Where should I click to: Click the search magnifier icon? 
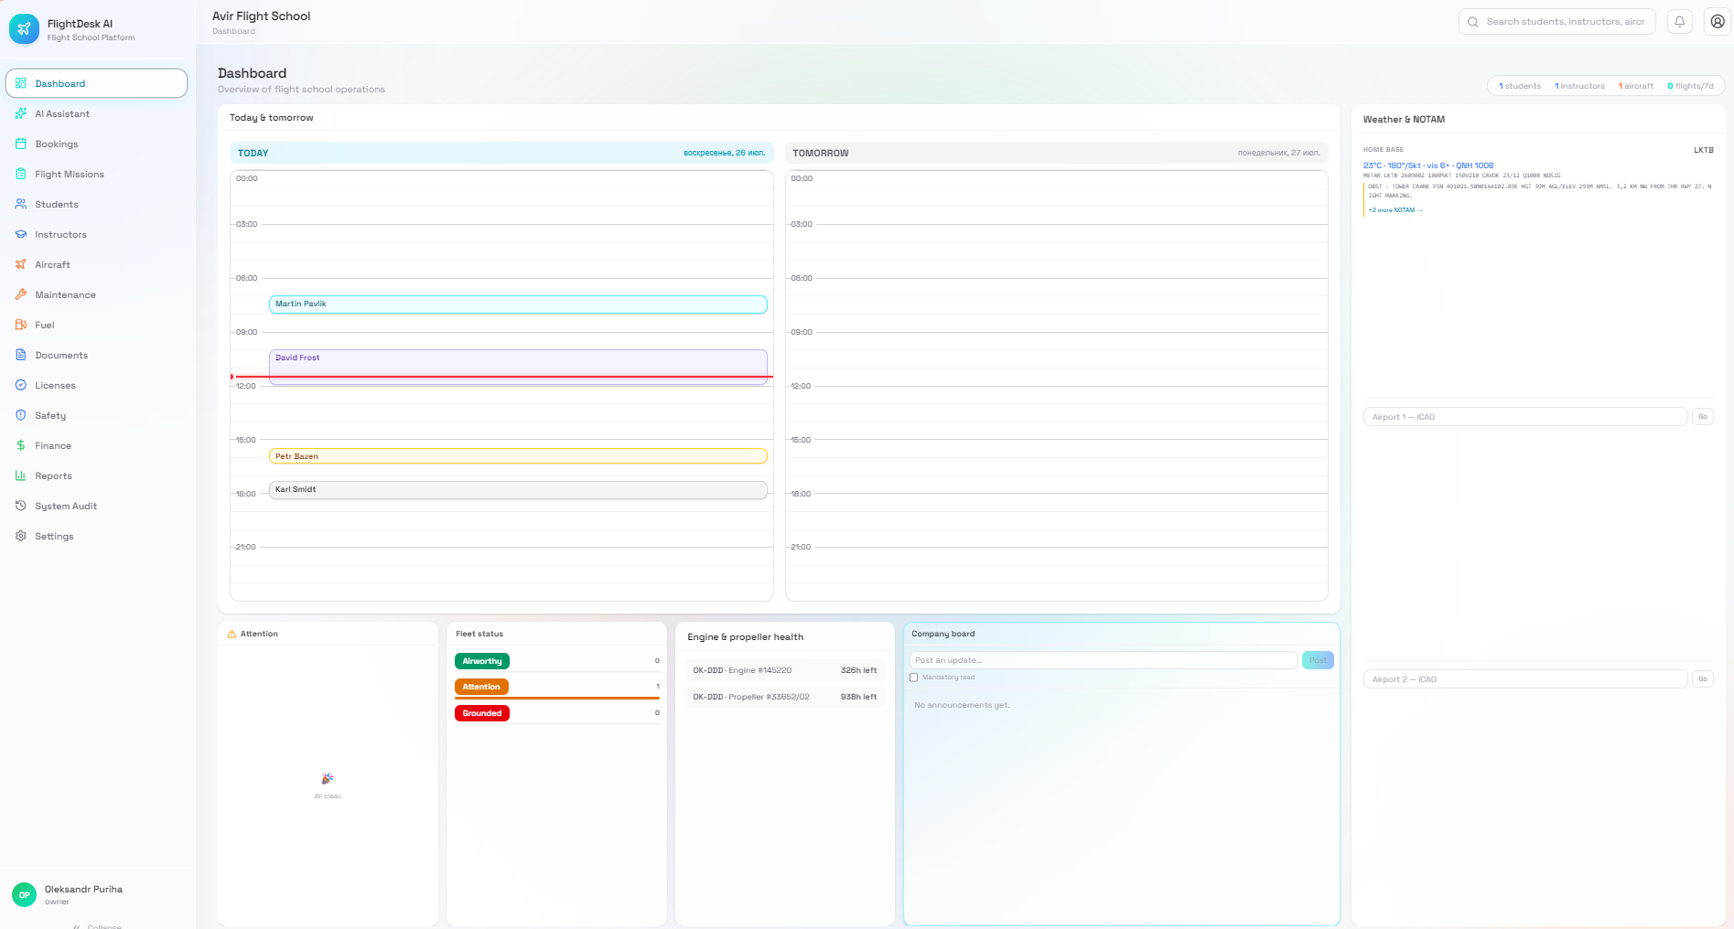click(x=1473, y=22)
